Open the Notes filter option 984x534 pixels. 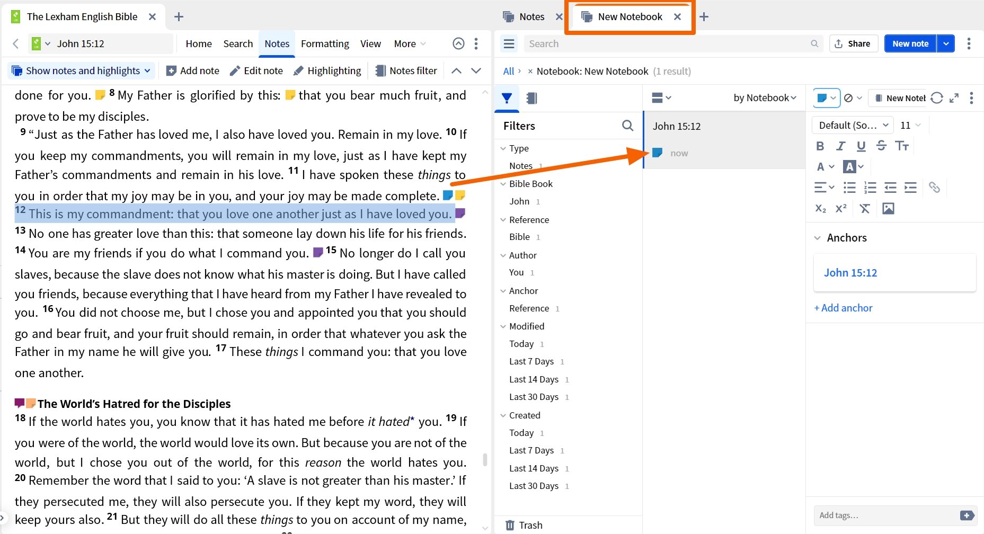tap(406, 70)
